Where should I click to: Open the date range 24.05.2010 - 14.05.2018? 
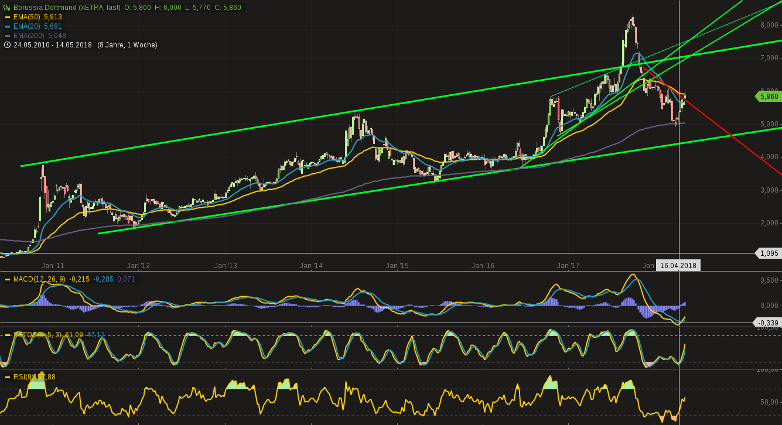pyautogui.click(x=53, y=45)
